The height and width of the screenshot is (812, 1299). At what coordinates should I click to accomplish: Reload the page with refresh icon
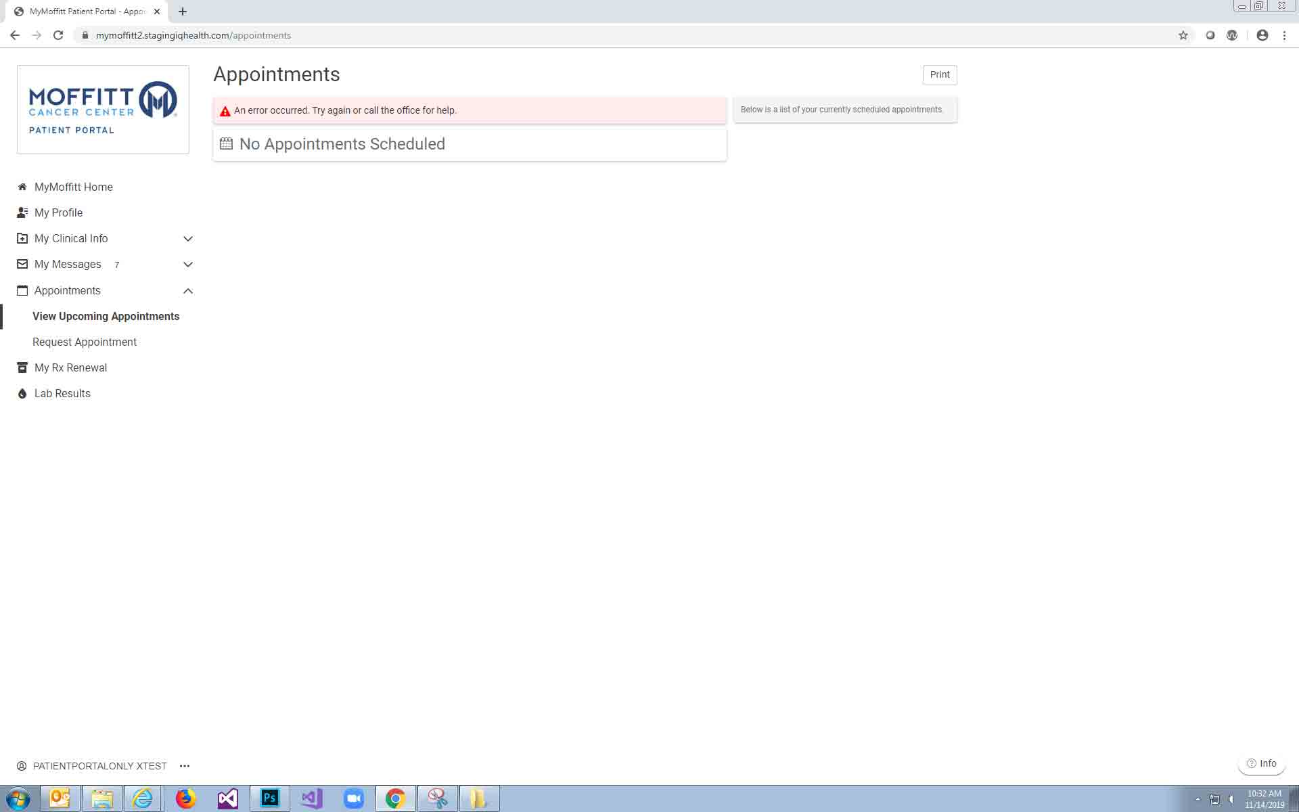[x=58, y=35]
